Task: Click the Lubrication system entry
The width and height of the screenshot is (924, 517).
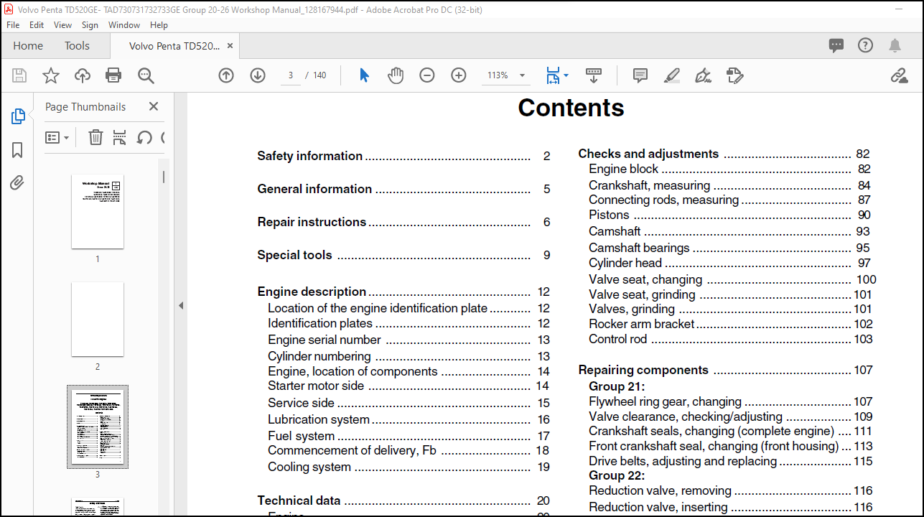Action: point(409,419)
